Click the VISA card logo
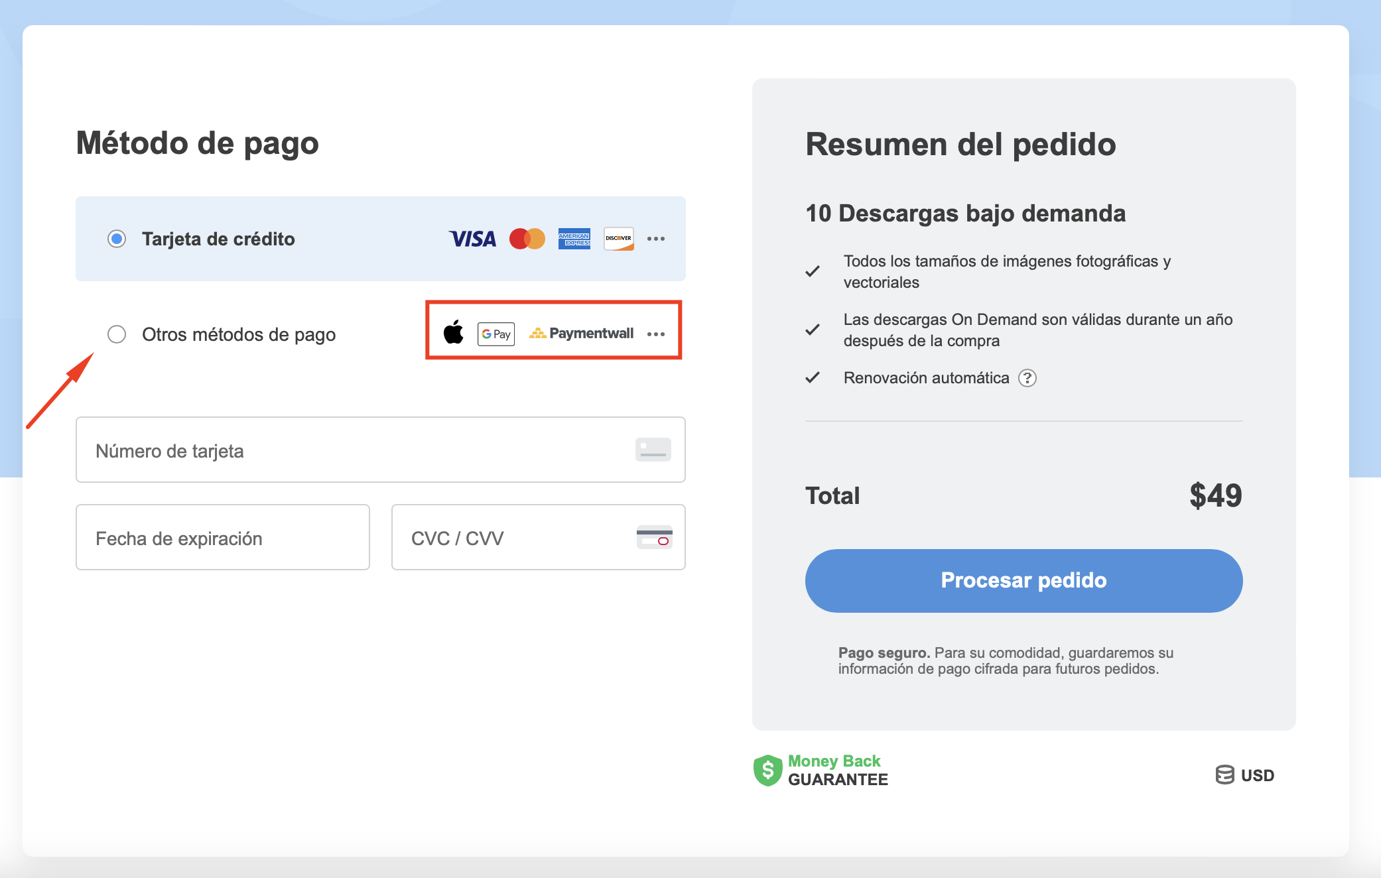 click(x=472, y=239)
